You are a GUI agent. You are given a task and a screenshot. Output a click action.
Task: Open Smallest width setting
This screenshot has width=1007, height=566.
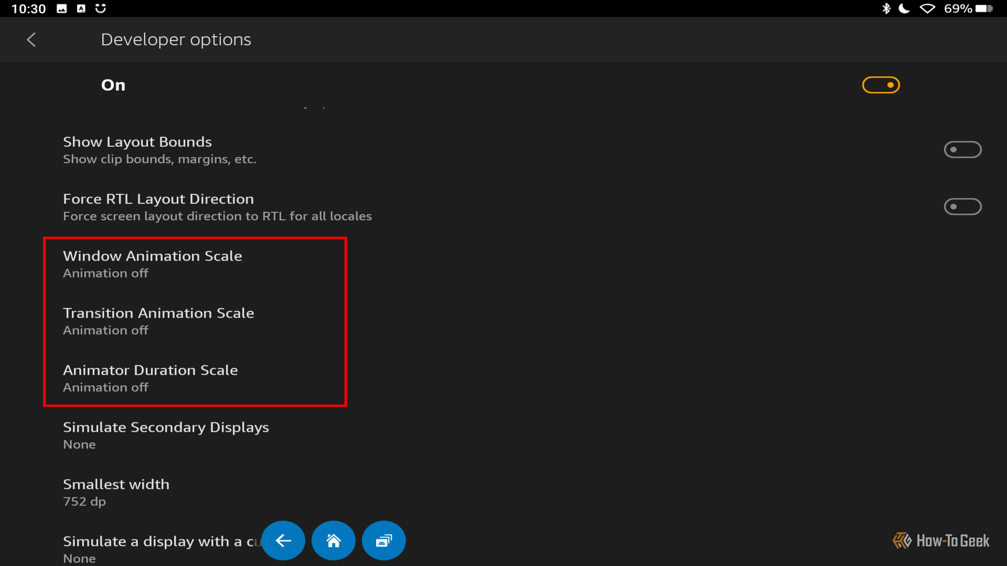tap(504, 493)
